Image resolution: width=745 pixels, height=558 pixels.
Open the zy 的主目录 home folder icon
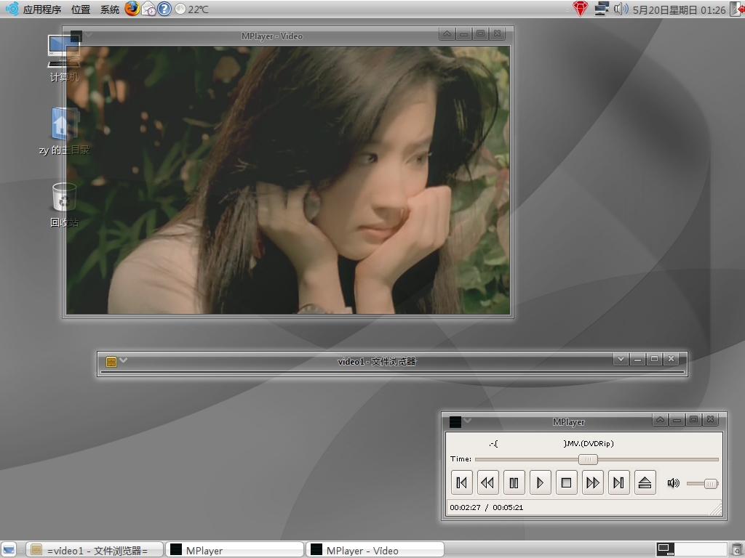(x=64, y=132)
